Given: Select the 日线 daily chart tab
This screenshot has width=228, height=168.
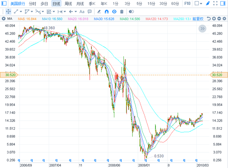Looking at the screenshot, I should (56, 4).
